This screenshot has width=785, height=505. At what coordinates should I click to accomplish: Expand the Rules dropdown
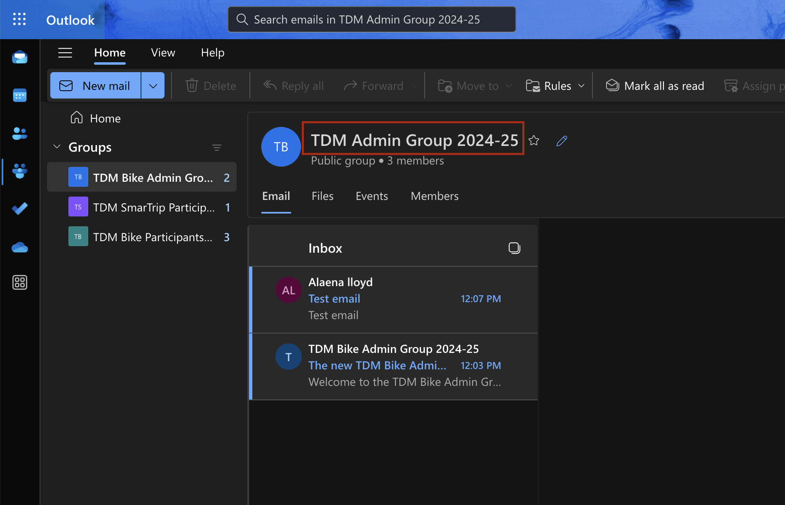[x=581, y=86]
